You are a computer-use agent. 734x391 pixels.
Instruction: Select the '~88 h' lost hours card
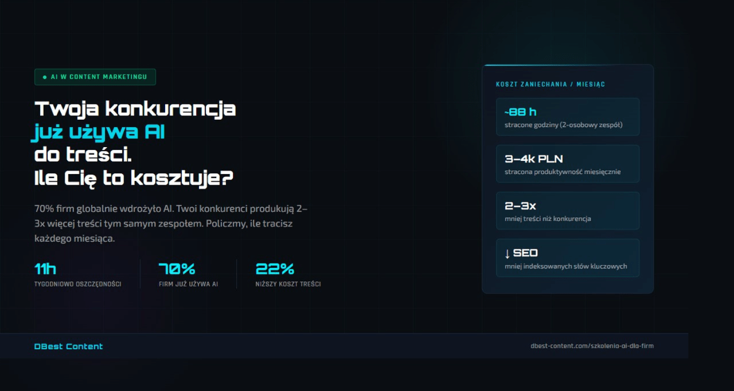568,117
